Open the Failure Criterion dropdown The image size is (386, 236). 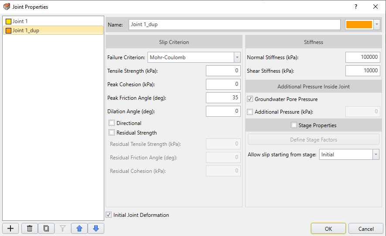(237, 57)
